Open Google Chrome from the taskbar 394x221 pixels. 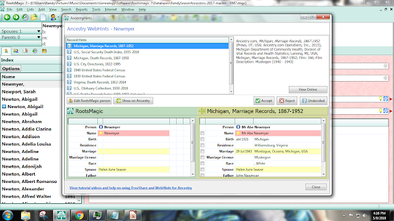tap(79, 215)
